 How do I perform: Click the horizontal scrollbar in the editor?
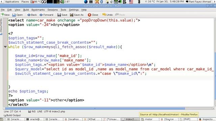point(95,108)
